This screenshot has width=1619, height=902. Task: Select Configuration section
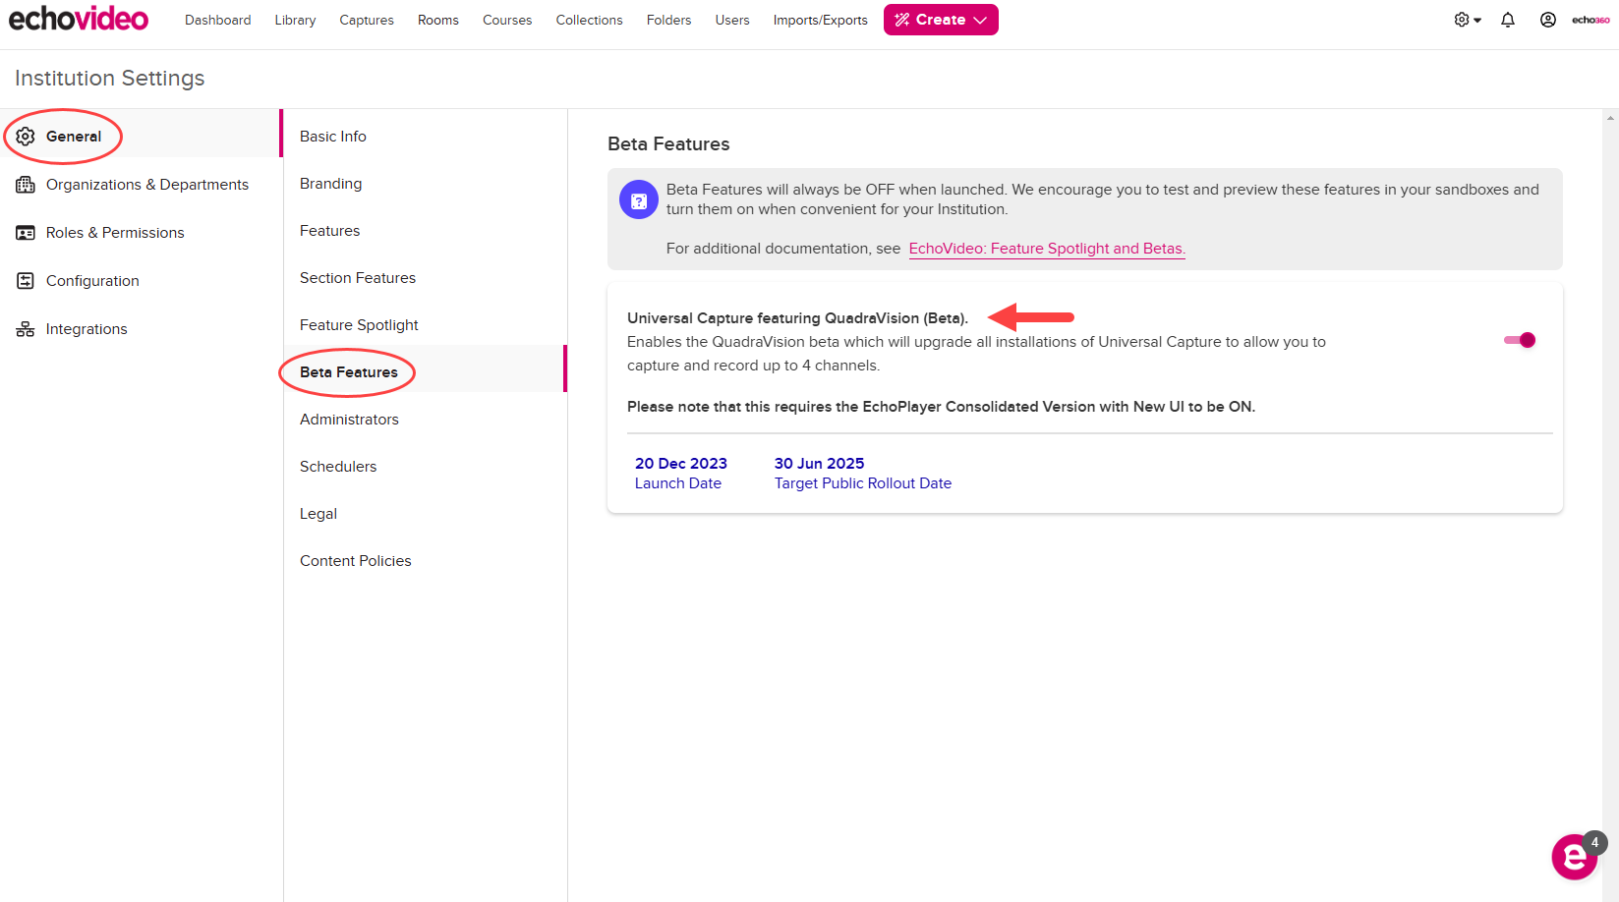(x=92, y=281)
